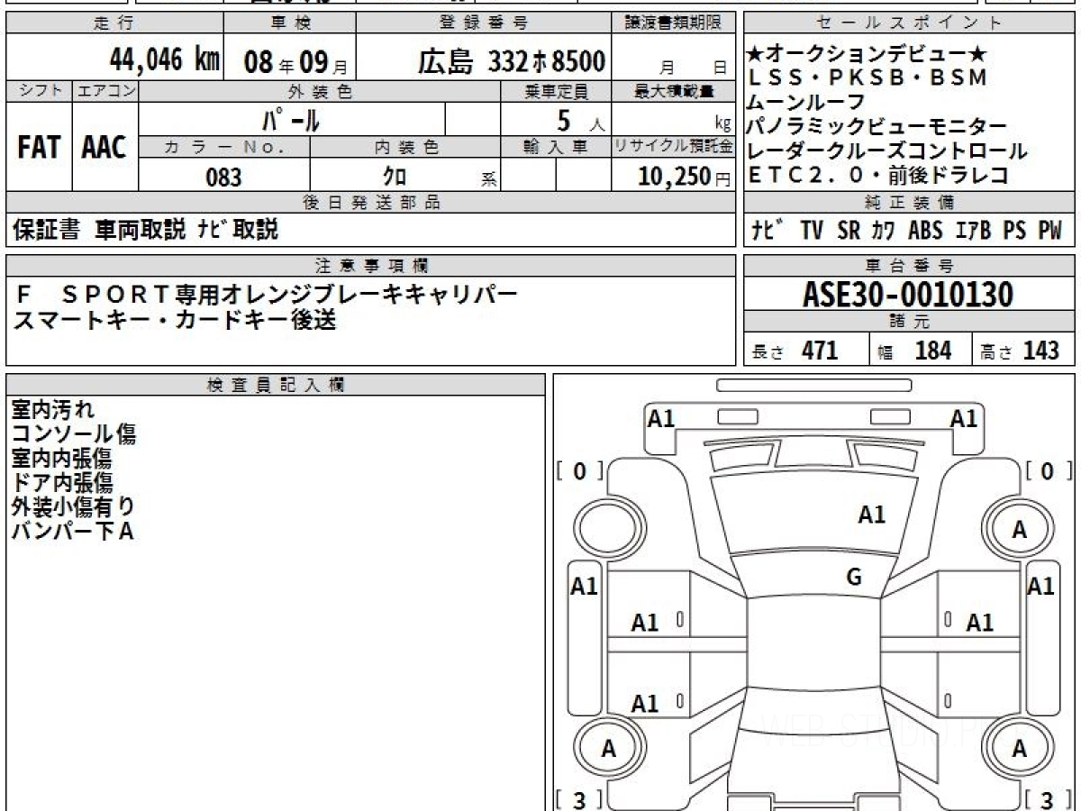The height and width of the screenshot is (811, 1081).
Task: Click PS in the genuine equipment row
Action: pyautogui.click(x=1014, y=231)
